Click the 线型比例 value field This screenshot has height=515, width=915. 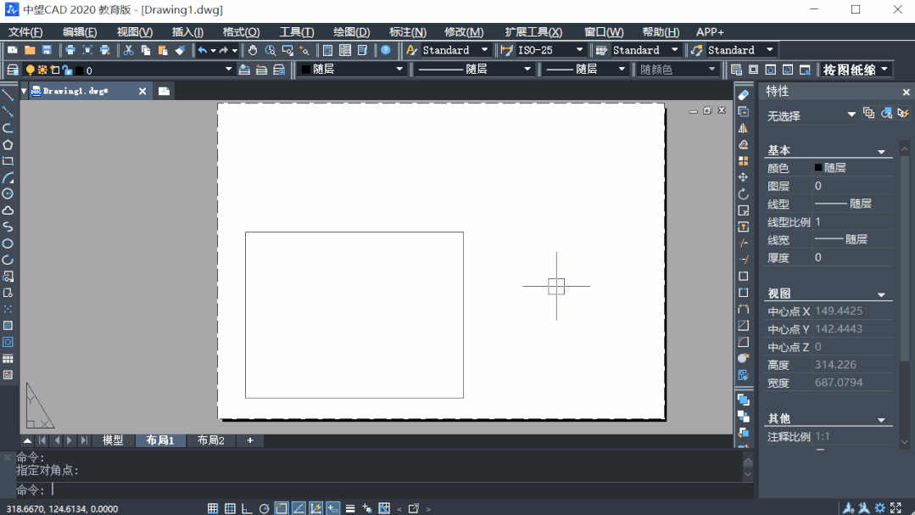(852, 222)
